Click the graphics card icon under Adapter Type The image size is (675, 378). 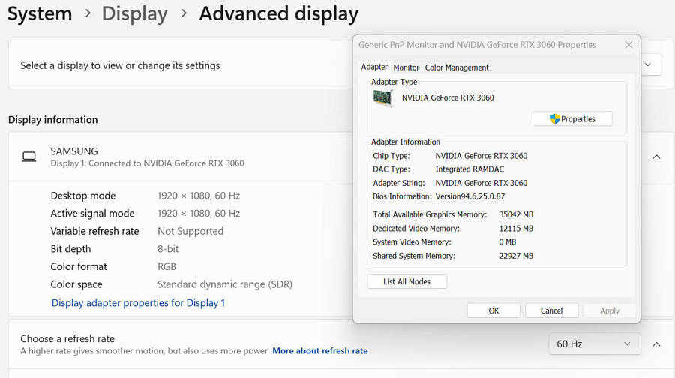(x=383, y=97)
